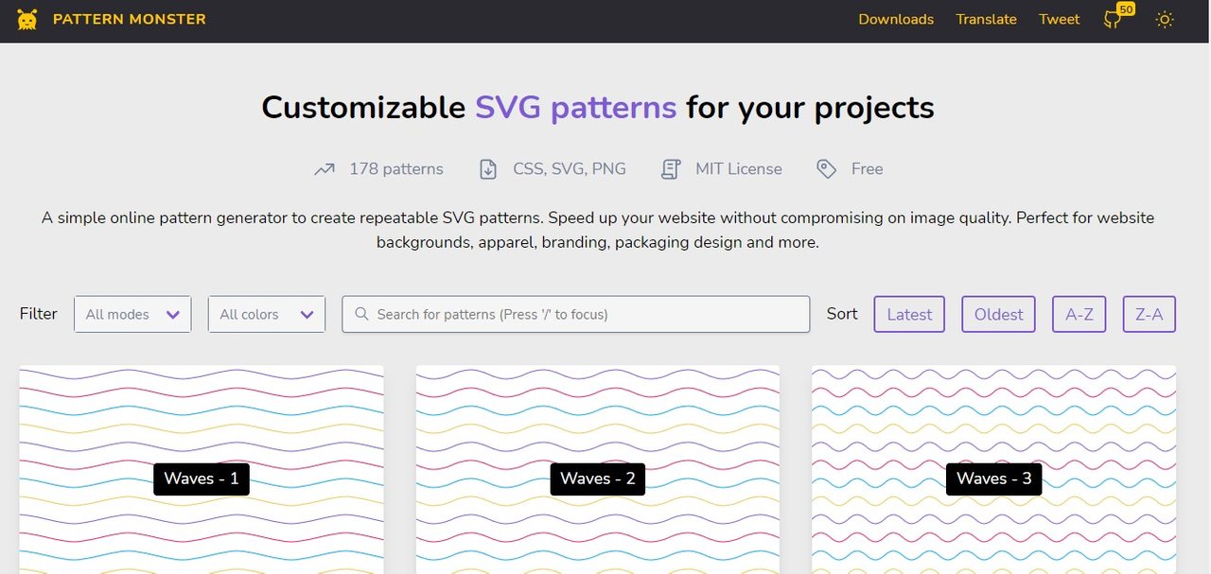Click the trending arrow icon beside 178 patterns

325,169
